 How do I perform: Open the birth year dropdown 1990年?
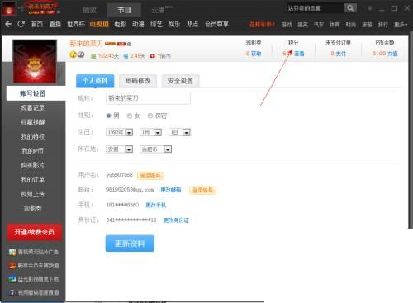coord(119,132)
